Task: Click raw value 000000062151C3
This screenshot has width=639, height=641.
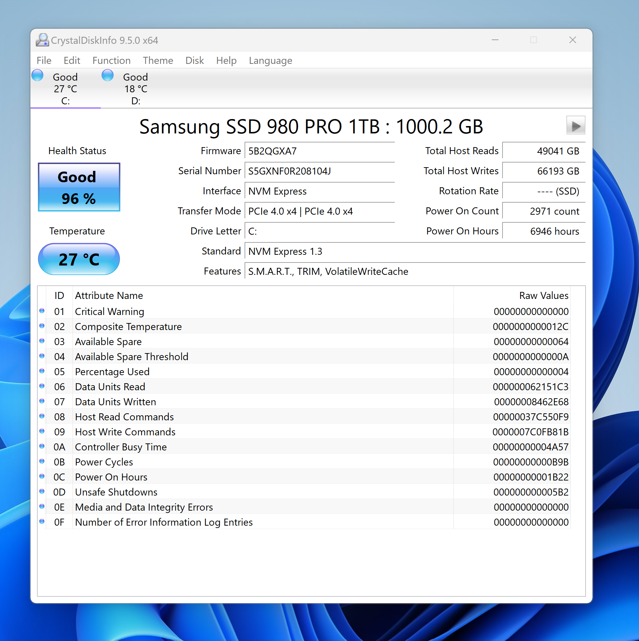Action: tap(531, 387)
